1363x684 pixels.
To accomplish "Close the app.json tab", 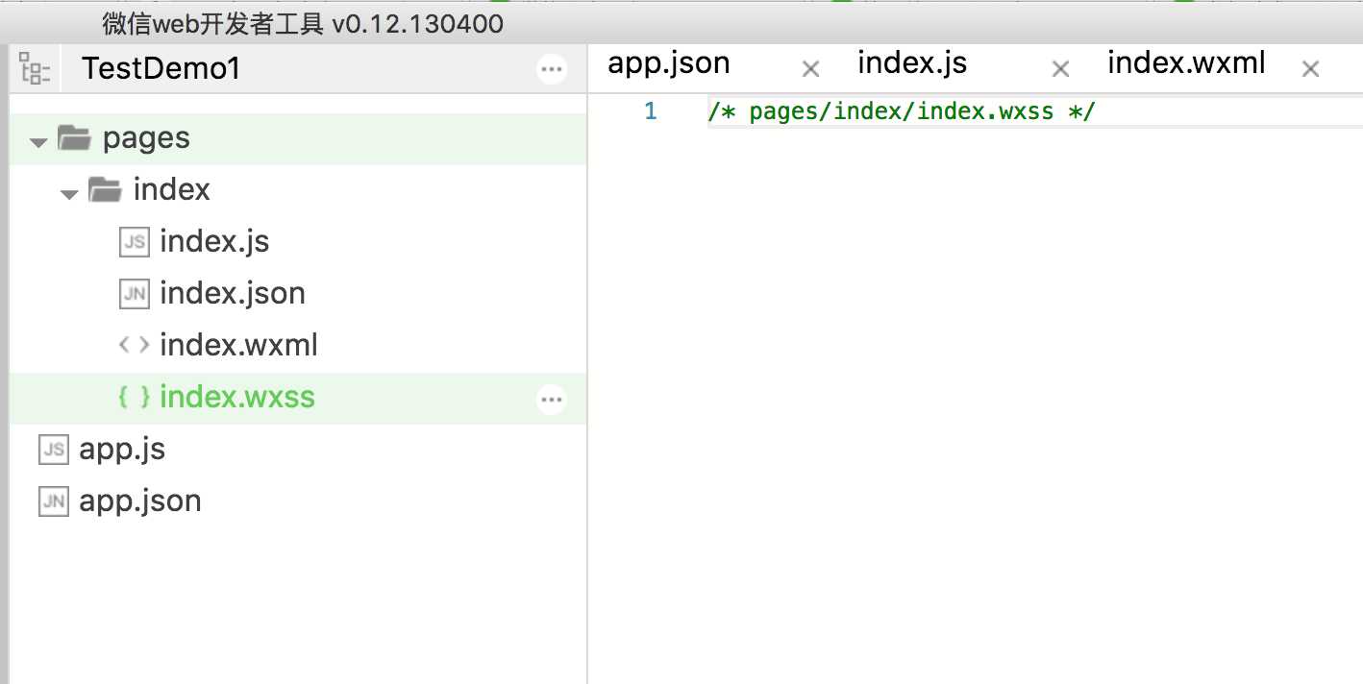I will [x=810, y=69].
